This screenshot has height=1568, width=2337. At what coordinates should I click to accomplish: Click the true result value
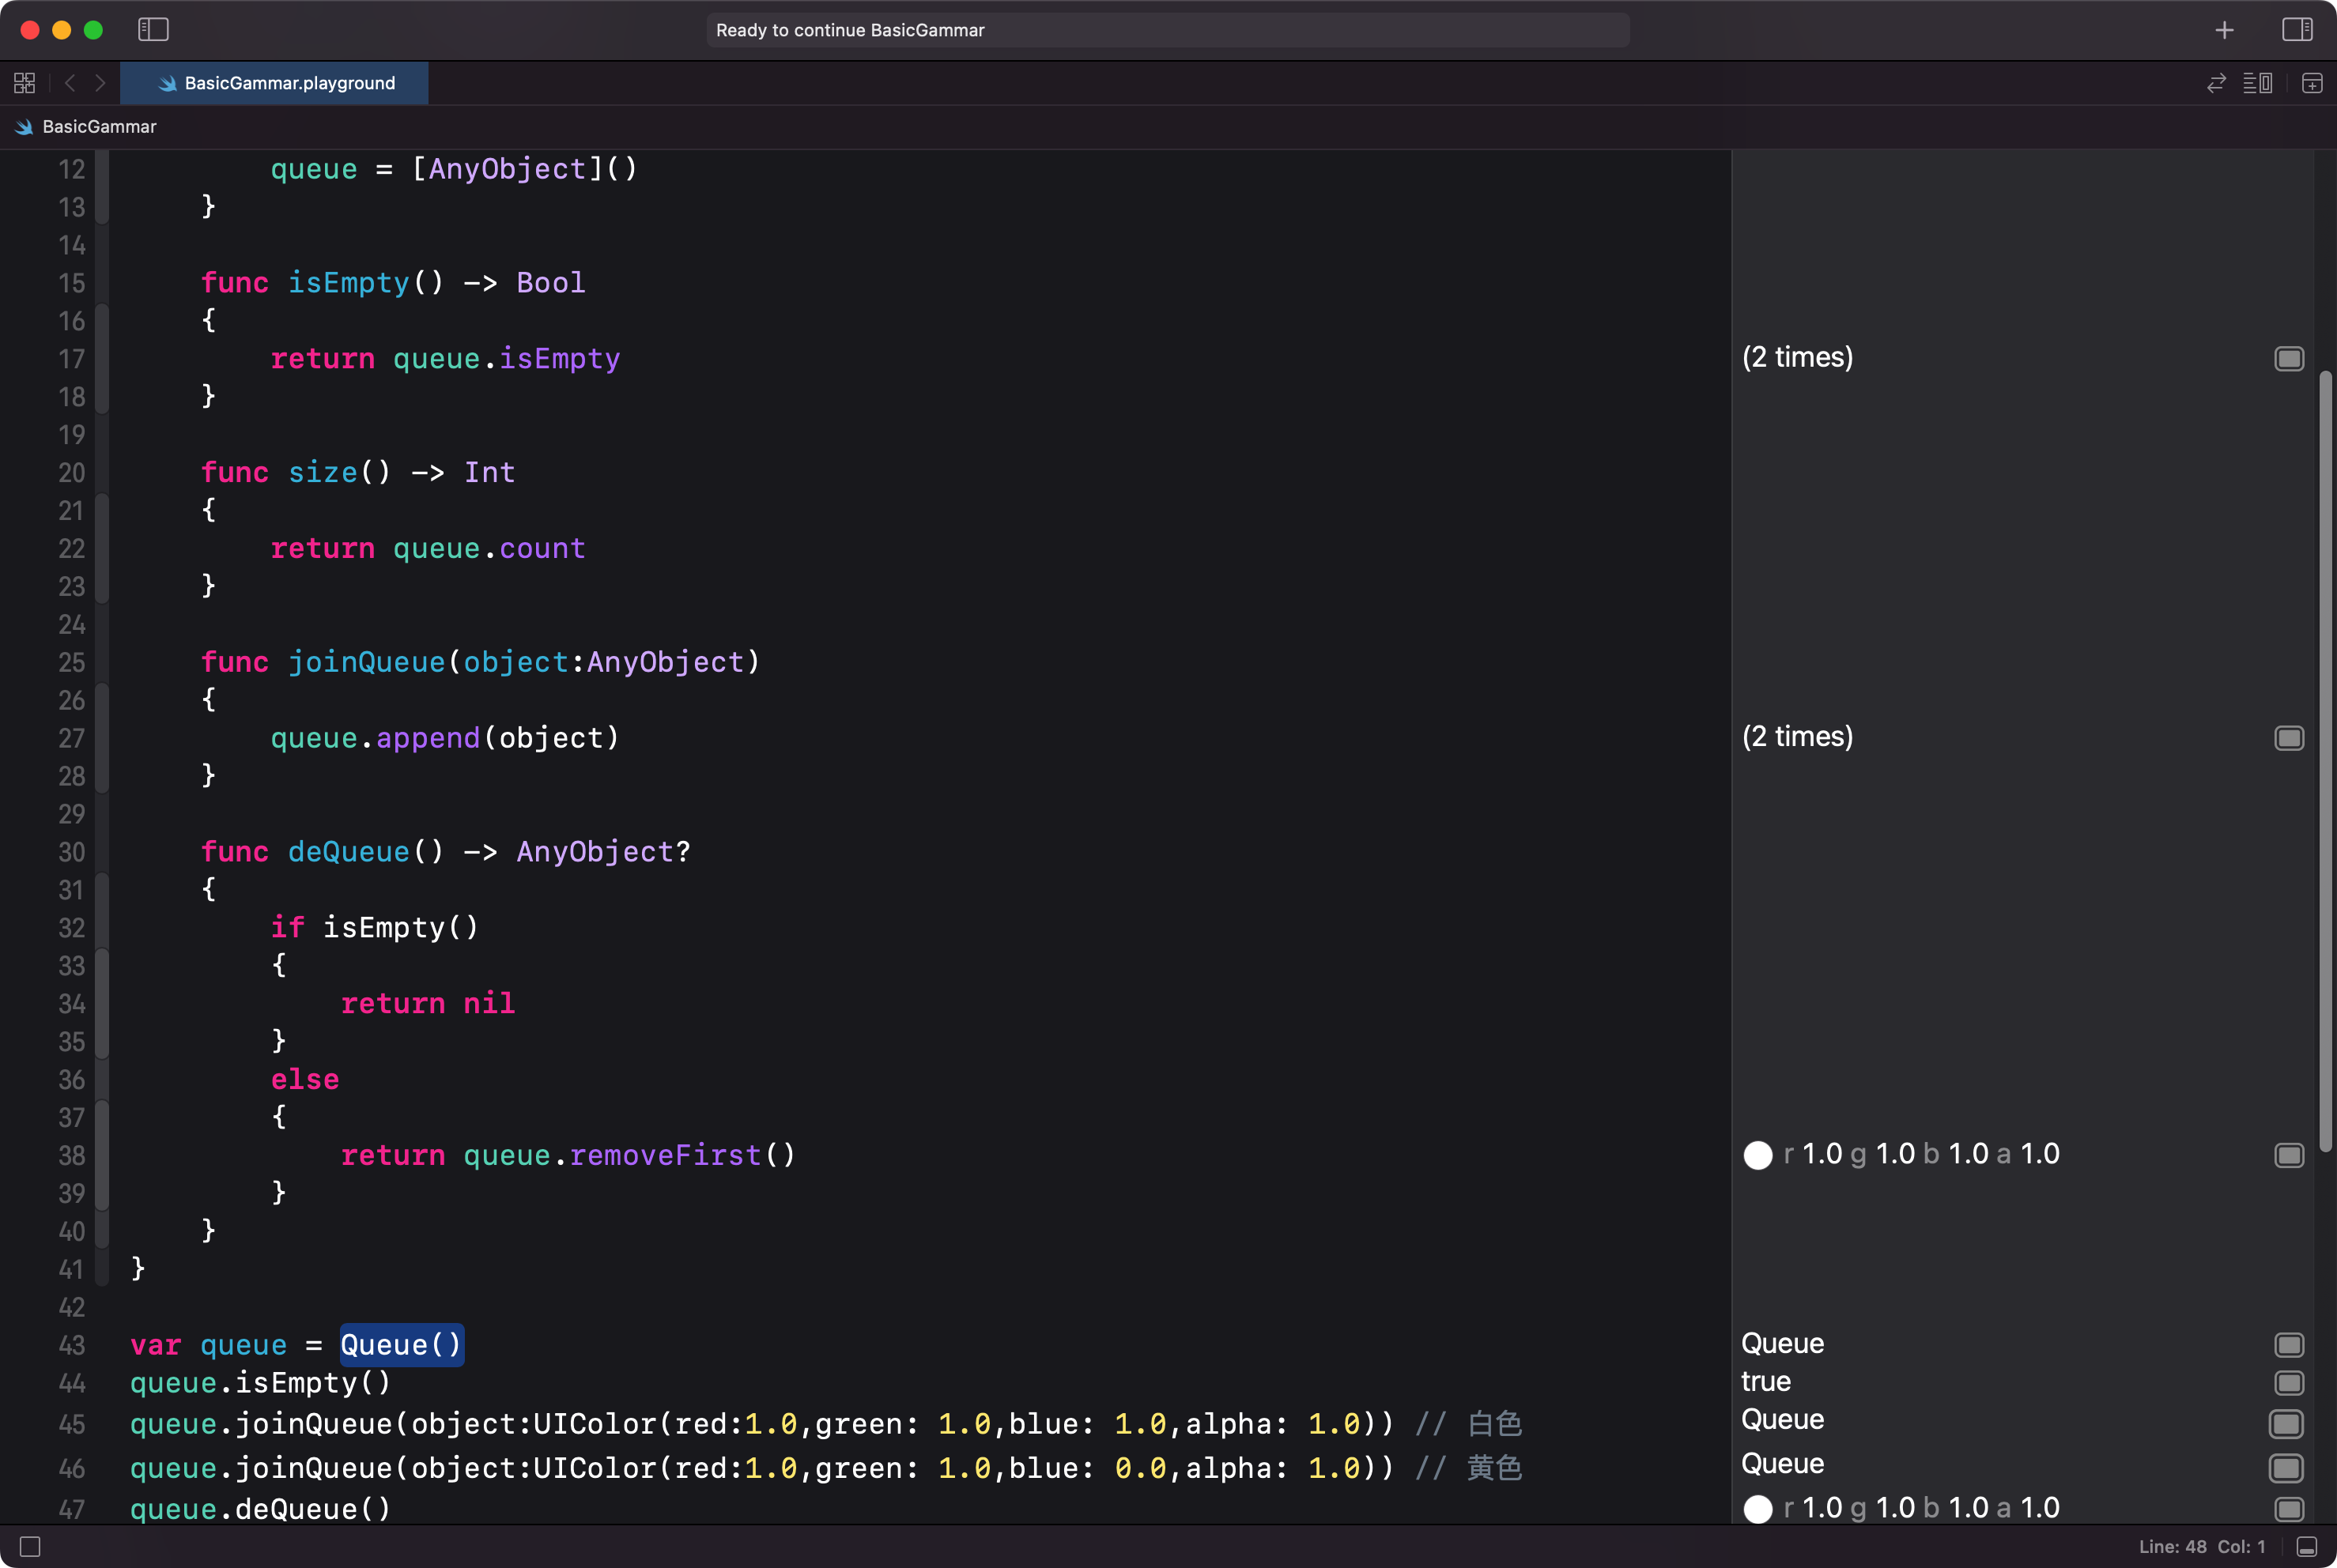(1765, 1382)
